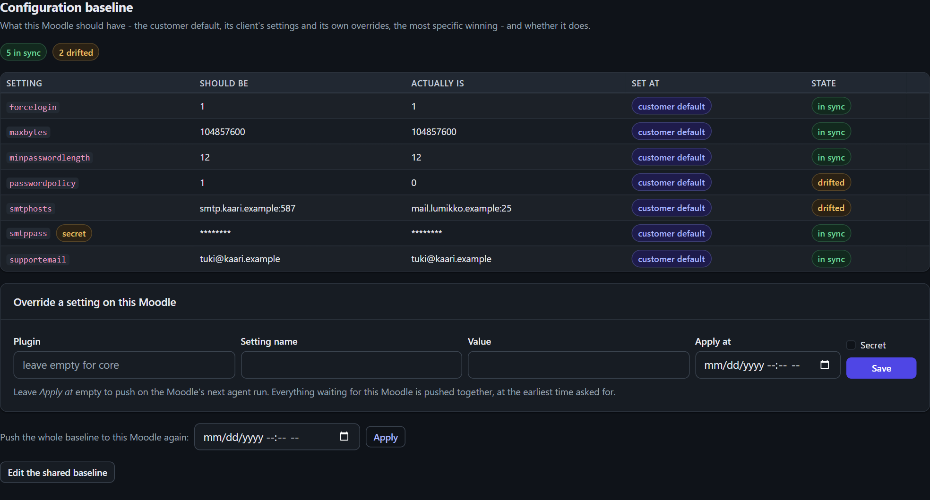Click the STATE column header
Image resolution: width=930 pixels, height=500 pixels.
[824, 84]
